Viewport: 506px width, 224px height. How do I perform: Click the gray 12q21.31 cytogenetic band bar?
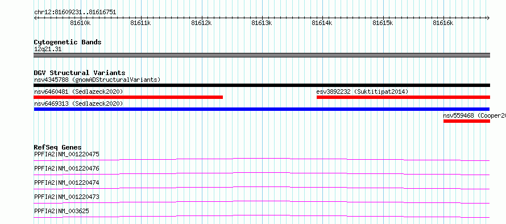tap(262, 55)
